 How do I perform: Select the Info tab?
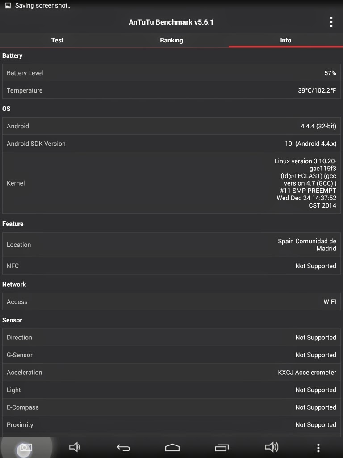tap(286, 40)
